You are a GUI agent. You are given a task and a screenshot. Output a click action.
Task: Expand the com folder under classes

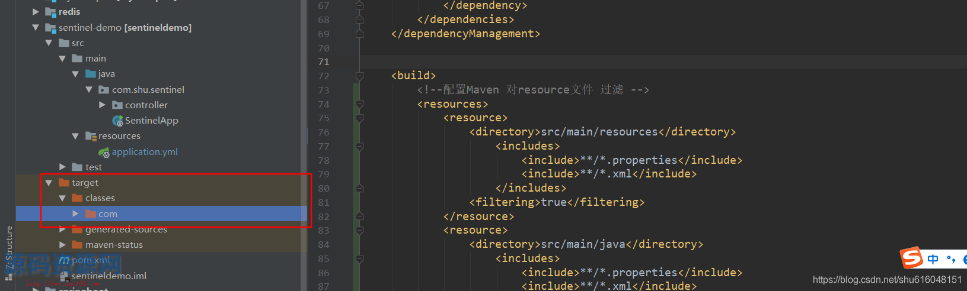click(x=75, y=214)
